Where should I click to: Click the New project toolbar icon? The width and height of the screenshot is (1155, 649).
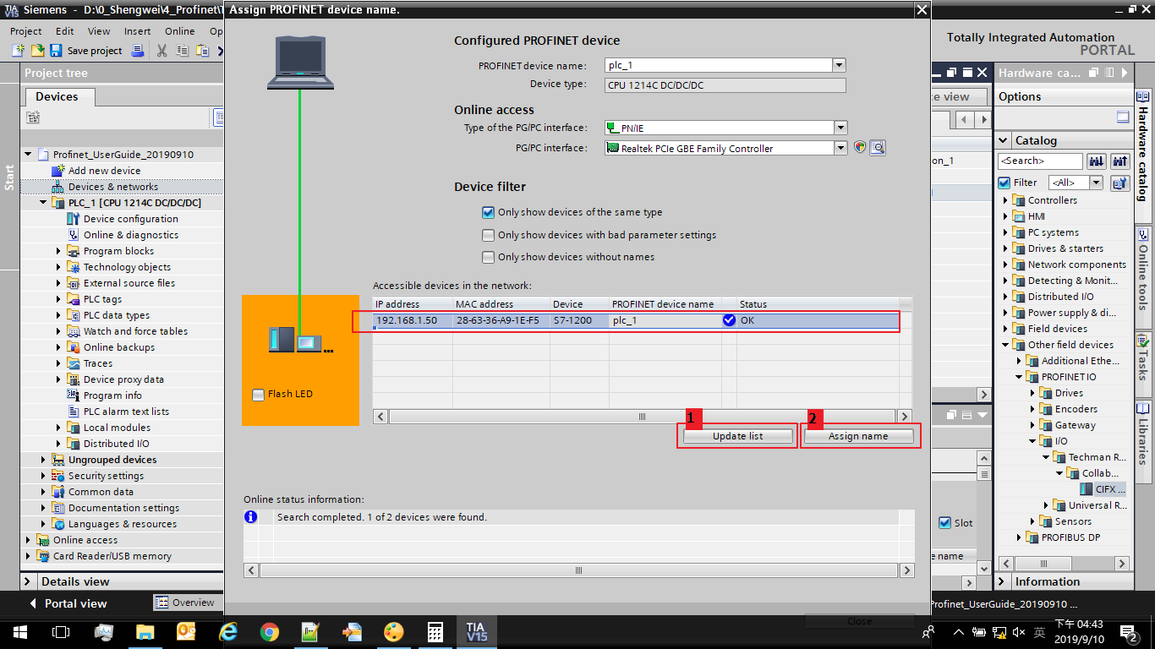pyautogui.click(x=18, y=51)
